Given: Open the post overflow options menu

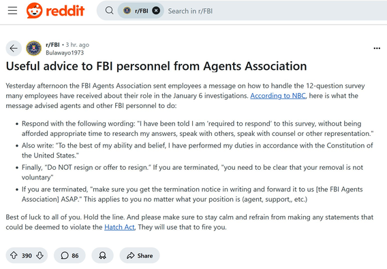Looking at the screenshot, I should coord(377,48).
